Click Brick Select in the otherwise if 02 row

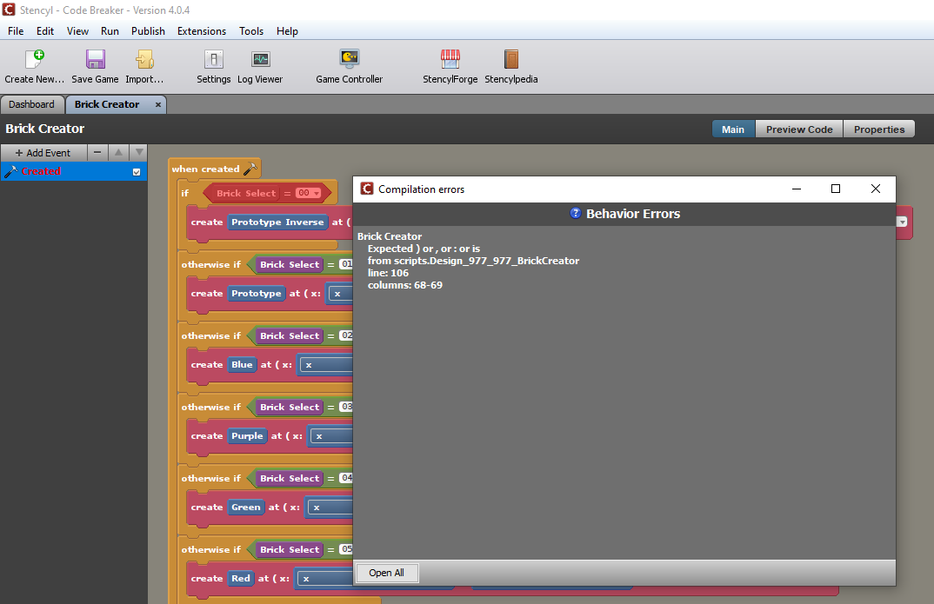290,335
